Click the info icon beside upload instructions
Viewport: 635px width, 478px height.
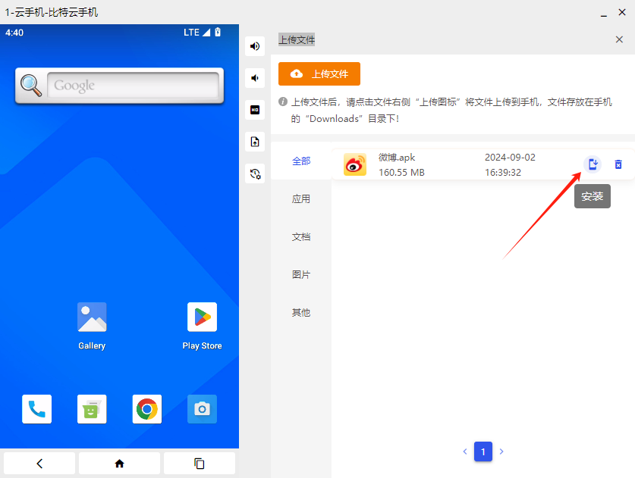click(283, 102)
